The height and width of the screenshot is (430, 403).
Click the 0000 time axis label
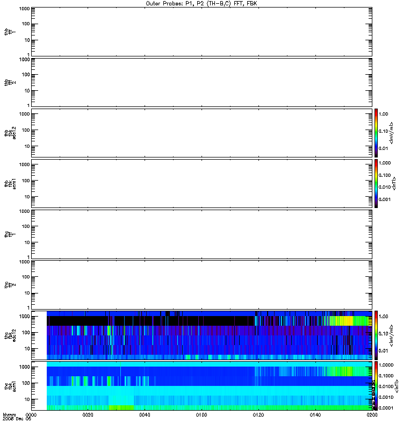point(31,415)
